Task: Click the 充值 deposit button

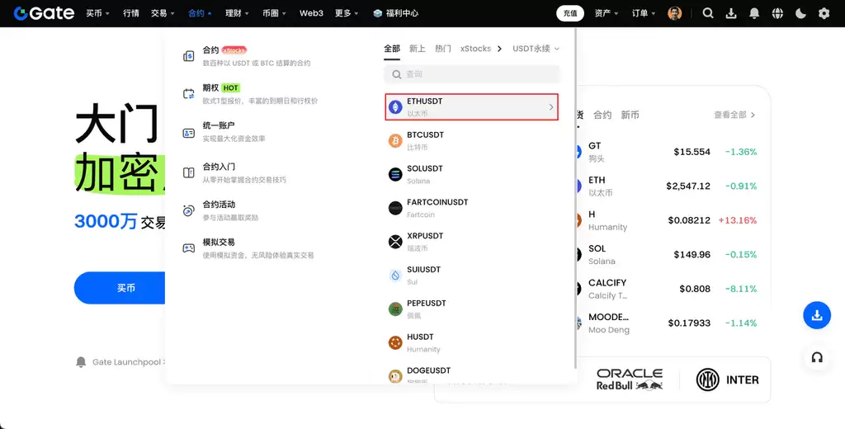Action: coord(570,13)
